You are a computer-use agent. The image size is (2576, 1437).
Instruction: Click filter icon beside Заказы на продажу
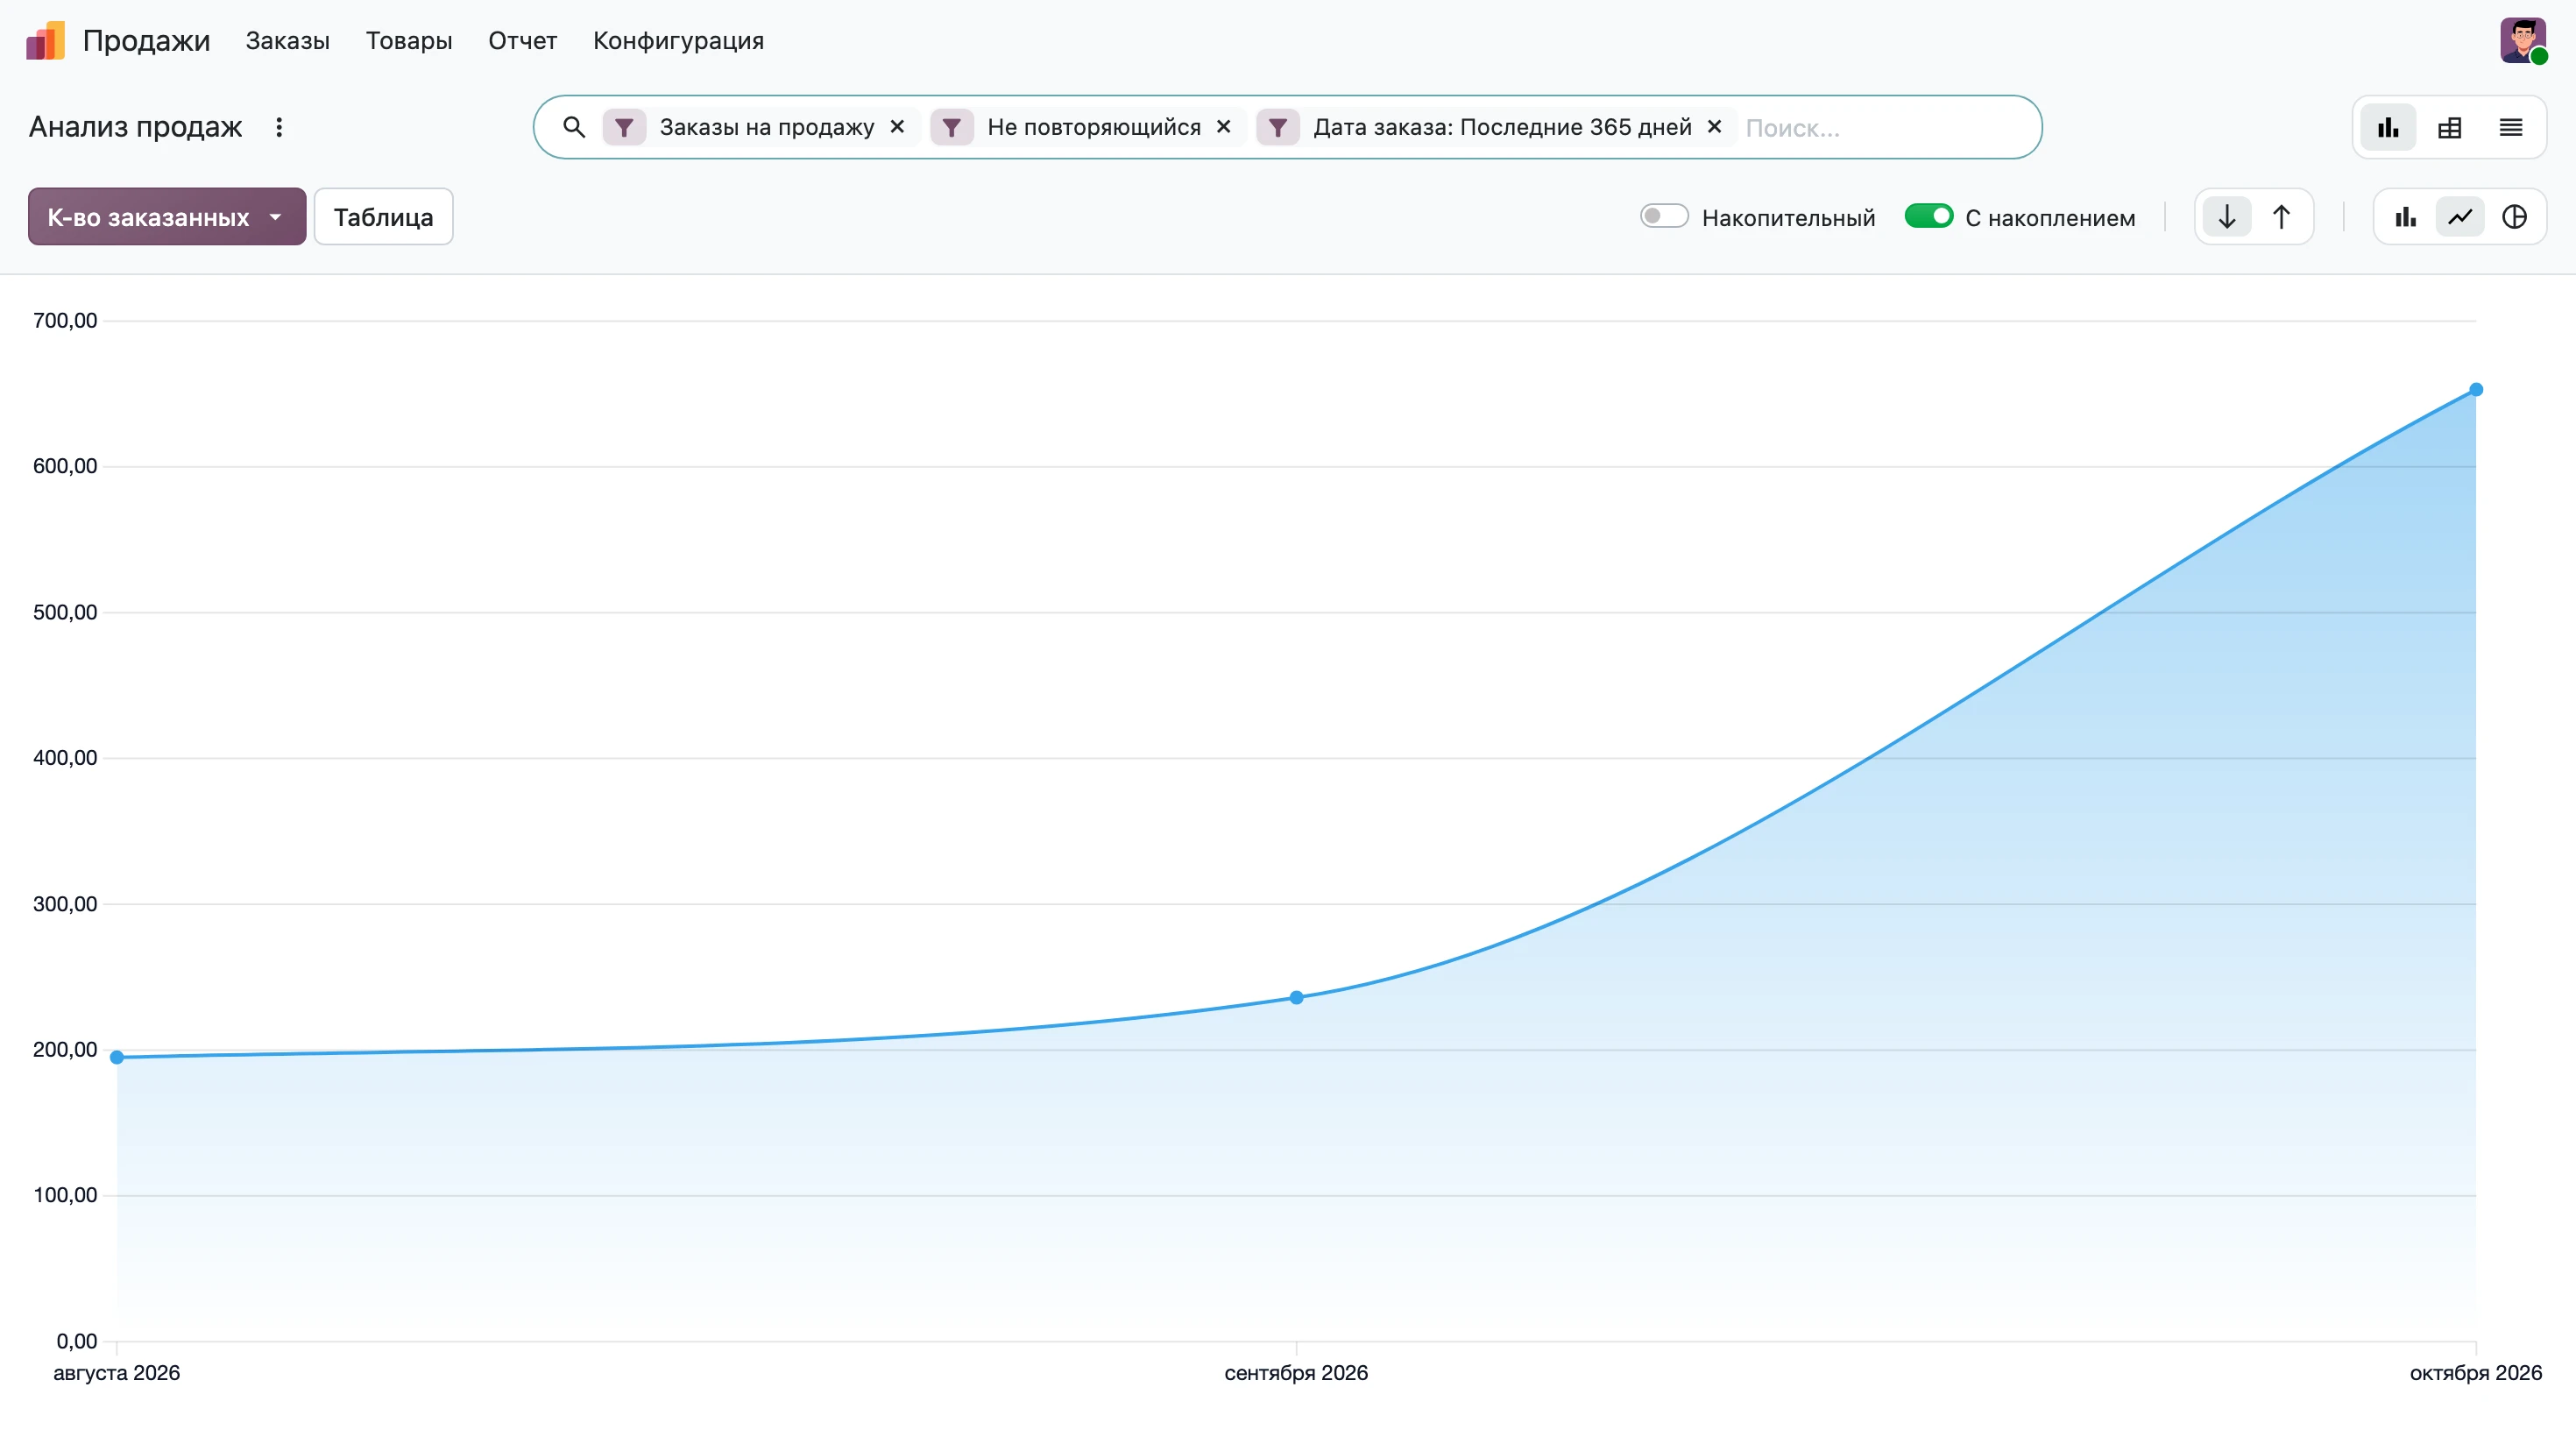(624, 127)
